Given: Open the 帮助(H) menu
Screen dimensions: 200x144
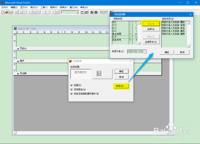Looking at the screenshot, I should point(84,7).
